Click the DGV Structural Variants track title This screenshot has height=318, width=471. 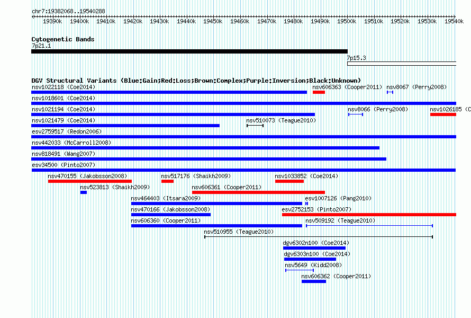point(196,81)
